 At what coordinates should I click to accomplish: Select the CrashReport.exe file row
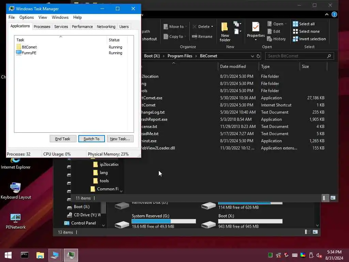[x=234, y=119]
